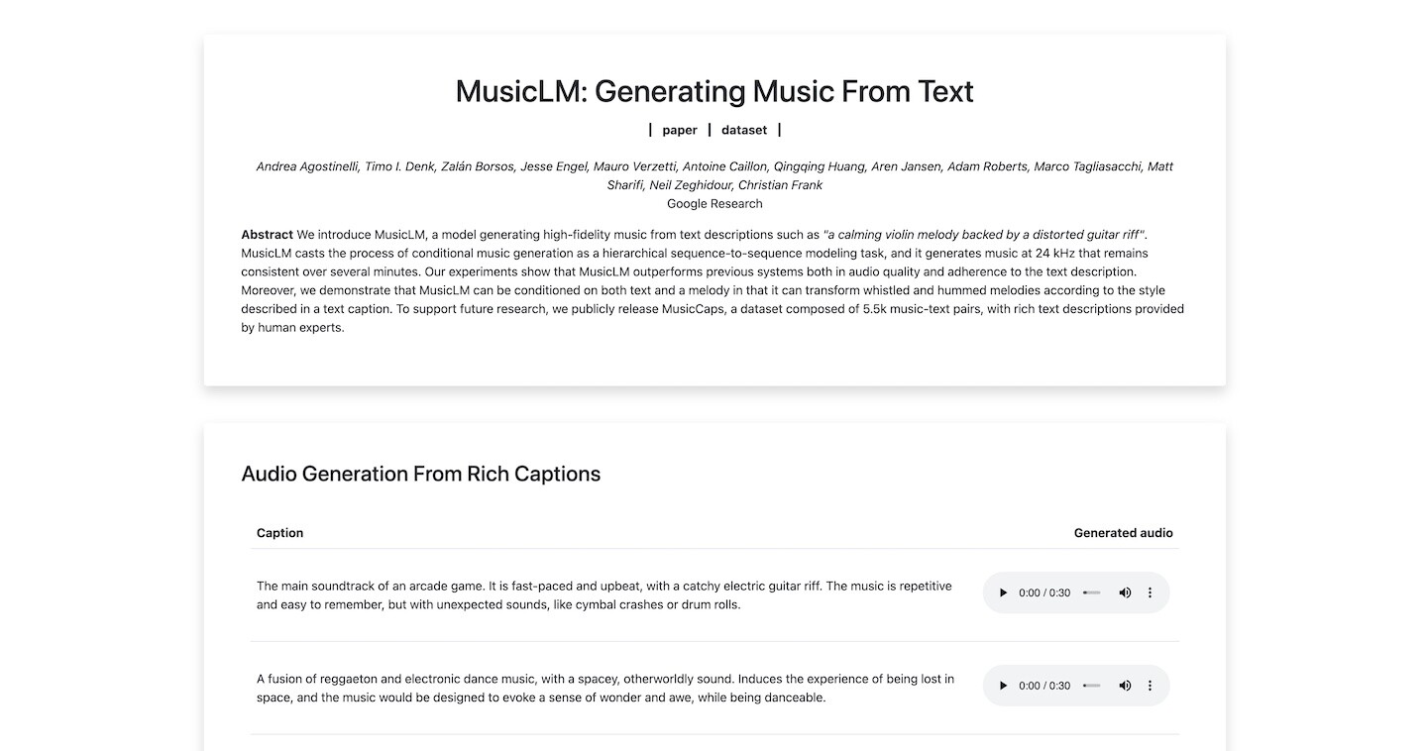Click the reggaeton audio time display
Image resolution: width=1427 pixels, height=751 pixels.
1044,686
